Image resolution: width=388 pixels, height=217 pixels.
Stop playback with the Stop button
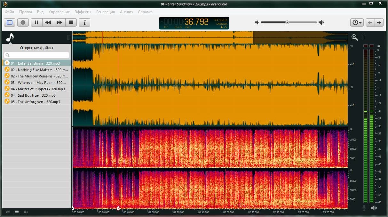pos(71,22)
